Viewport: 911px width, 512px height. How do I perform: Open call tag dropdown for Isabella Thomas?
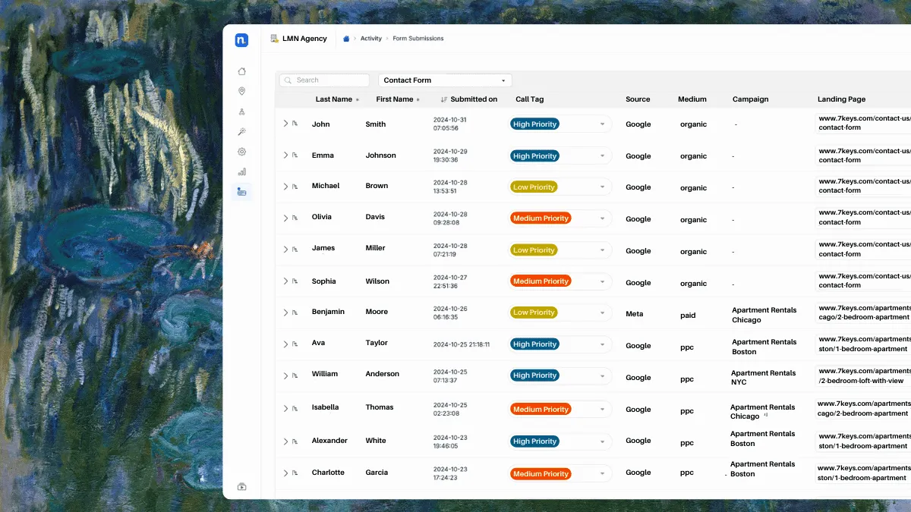[x=560, y=410]
